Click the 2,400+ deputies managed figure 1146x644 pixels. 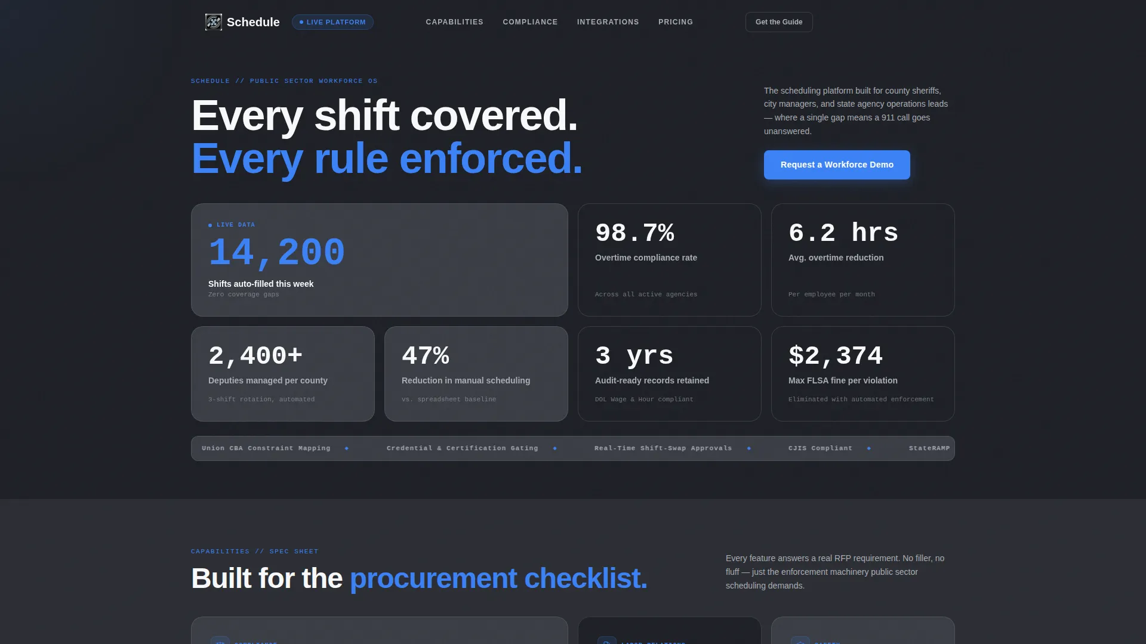(x=255, y=356)
